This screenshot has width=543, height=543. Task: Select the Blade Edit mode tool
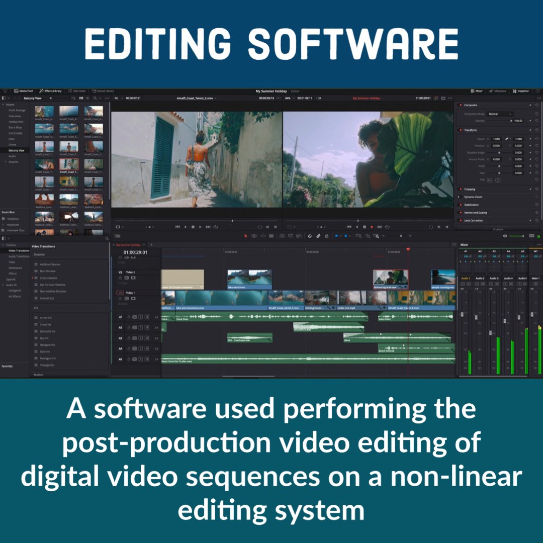[271, 236]
